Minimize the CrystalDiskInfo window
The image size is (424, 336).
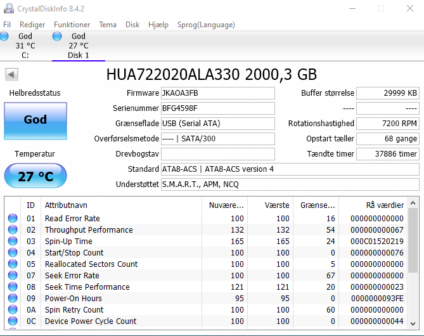[x=352, y=8]
